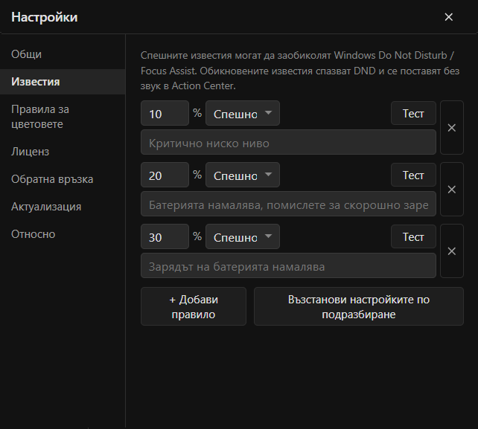This screenshot has width=478, height=429.
Task: Open the Спешно dropdown for the 30% rule
Action: (x=243, y=236)
